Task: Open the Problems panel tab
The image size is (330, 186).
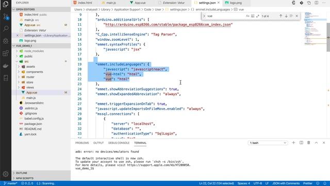Action: (82, 143)
